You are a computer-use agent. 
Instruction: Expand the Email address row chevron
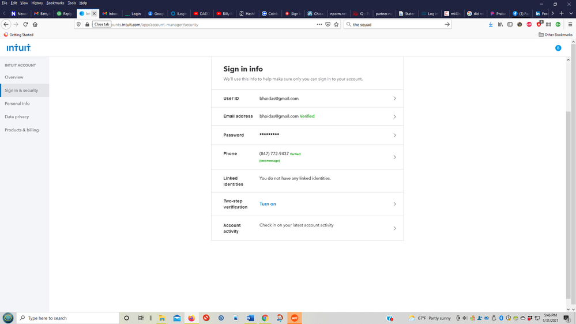pyautogui.click(x=394, y=116)
